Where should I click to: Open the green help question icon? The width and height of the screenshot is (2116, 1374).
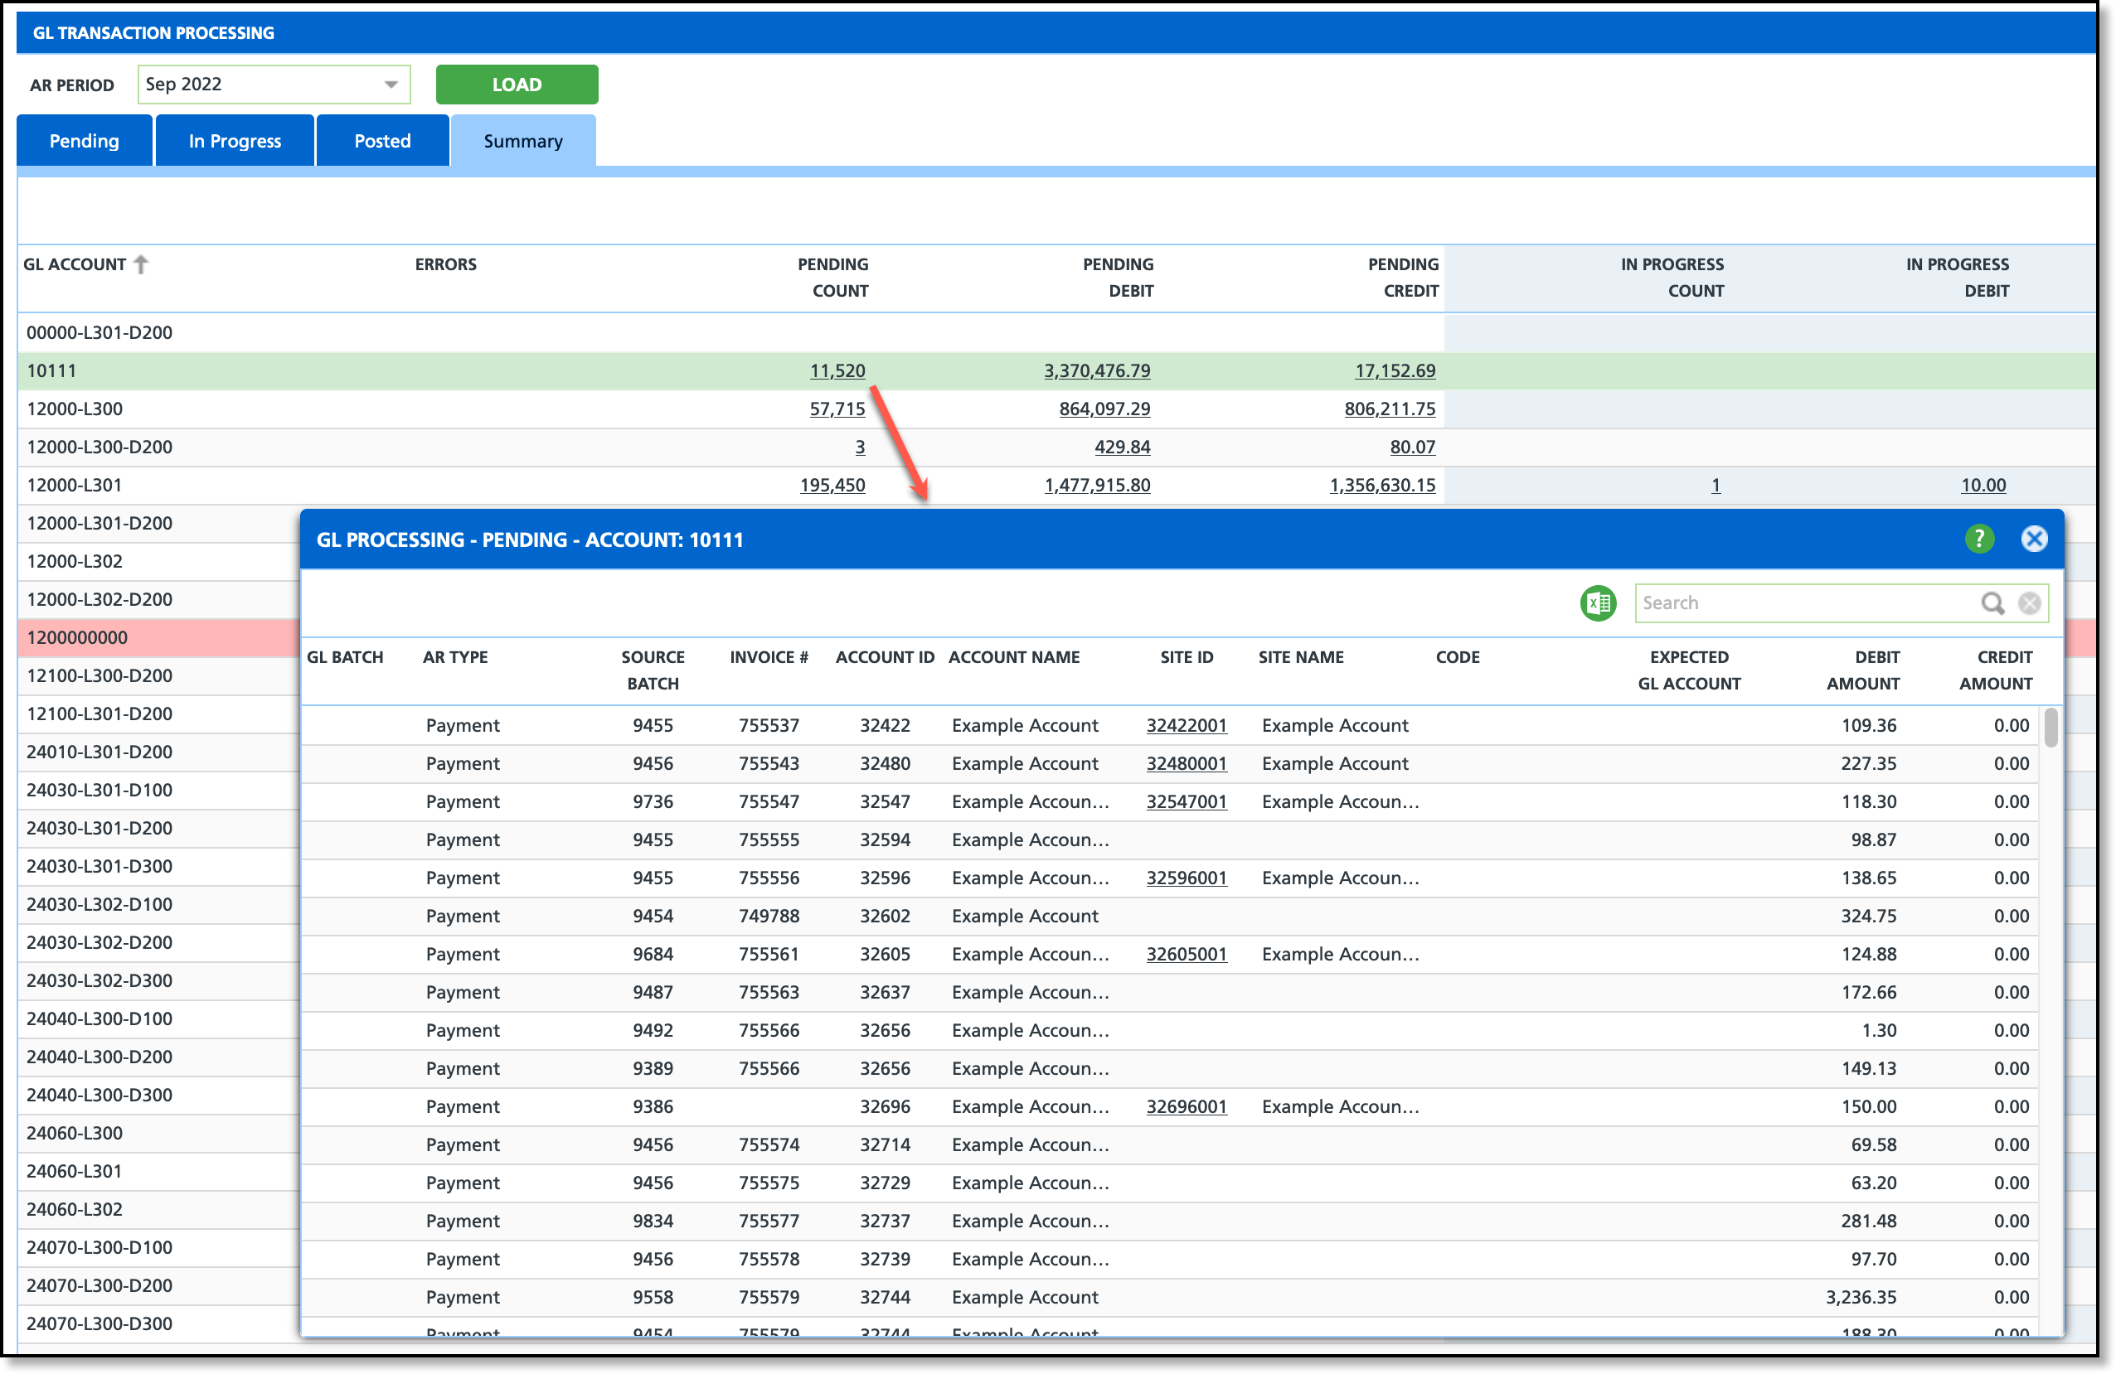coord(1979,539)
